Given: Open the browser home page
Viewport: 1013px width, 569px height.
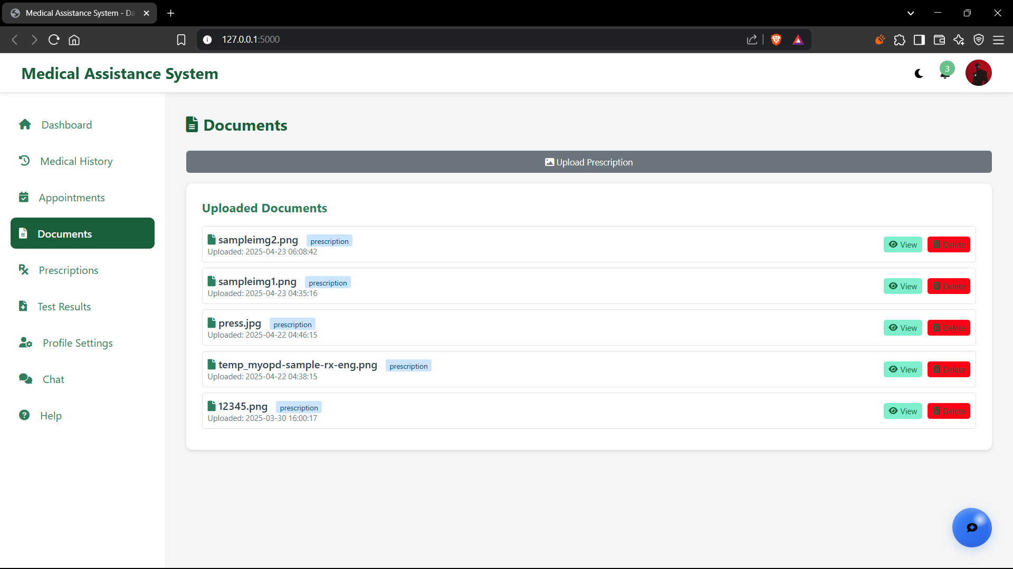Looking at the screenshot, I should pos(74,40).
